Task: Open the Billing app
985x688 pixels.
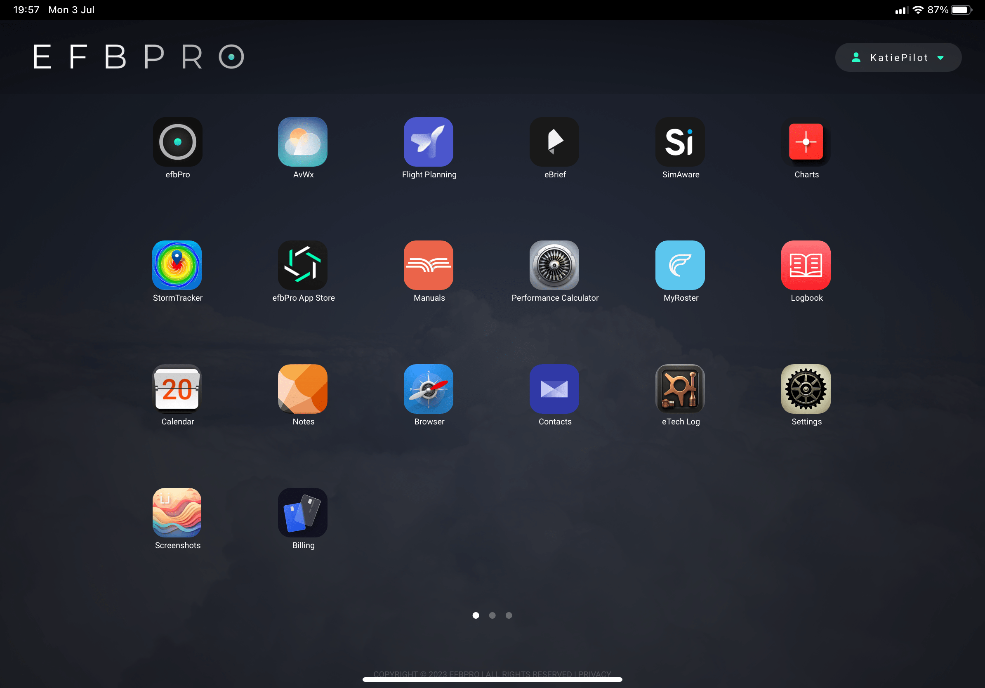Action: (x=303, y=513)
